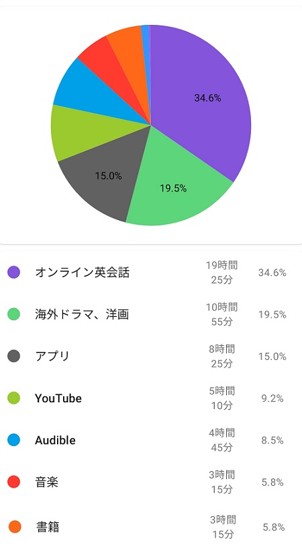Open the YouTube category label
This screenshot has height=547, width=302.
click(x=58, y=398)
